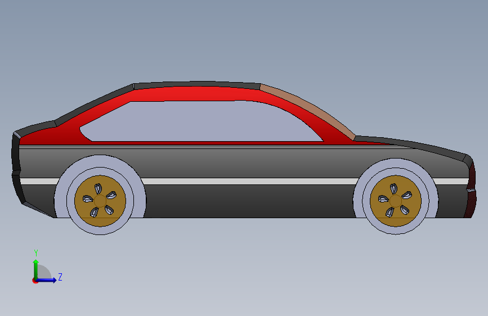Select the dark roof strip above the red panel
Viewport: 488px width, 316px height.
(x=196, y=85)
